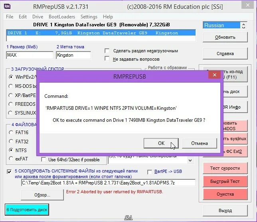This screenshot has width=257, height=222.
Task: Close the RMPrepUSB main window
Action: click(x=248, y=5)
